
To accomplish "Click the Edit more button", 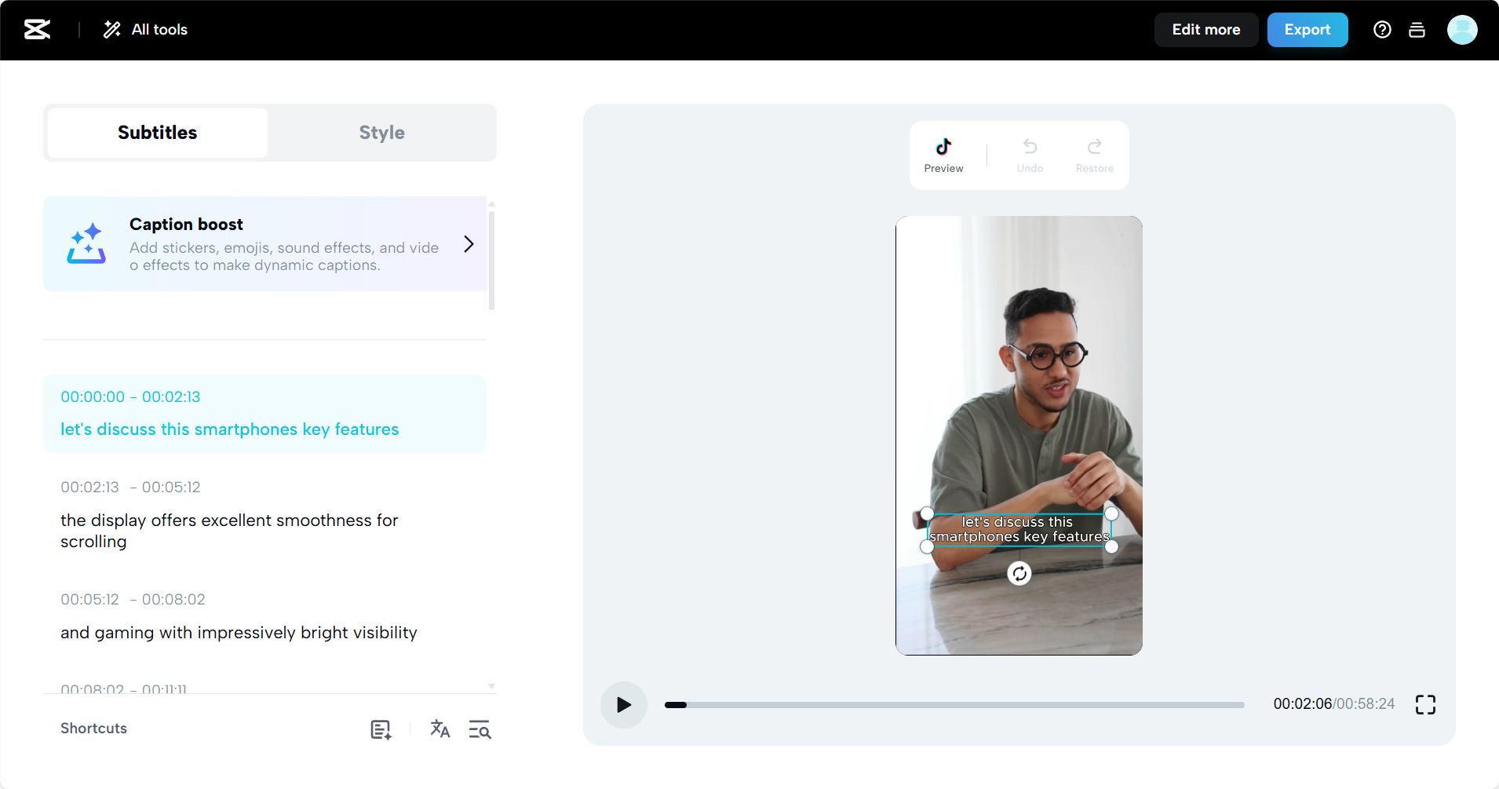I will tap(1205, 29).
